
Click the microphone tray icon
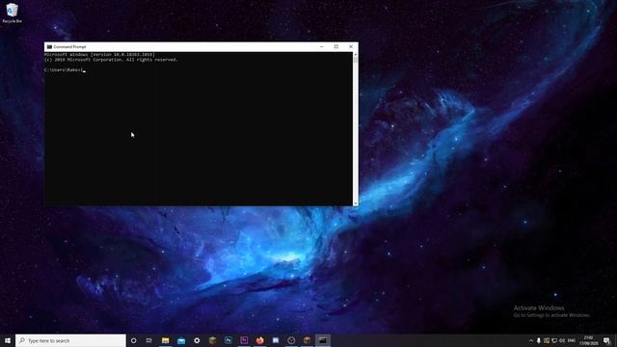click(x=539, y=340)
